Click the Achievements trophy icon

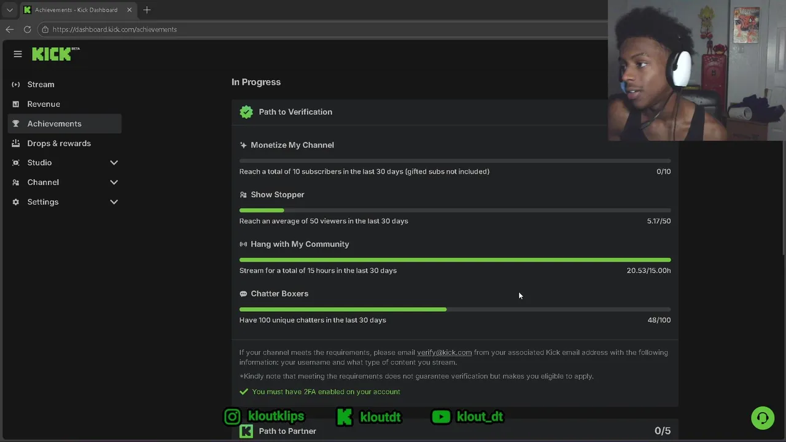tap(16, 123)
